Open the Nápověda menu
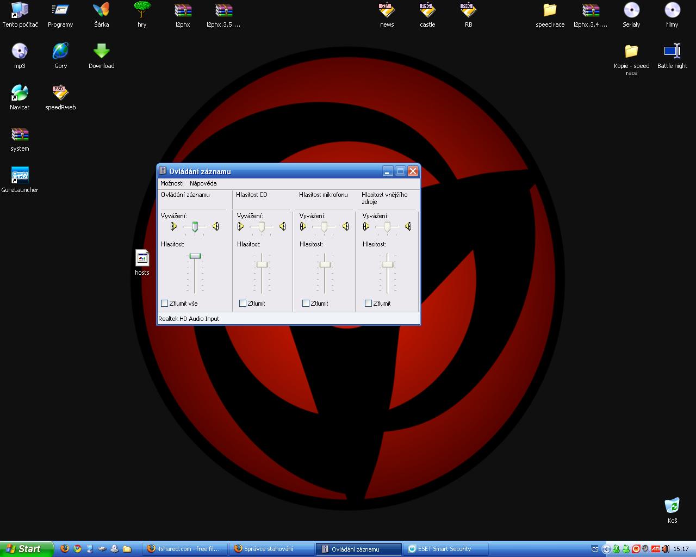 (x=203, y=183)
